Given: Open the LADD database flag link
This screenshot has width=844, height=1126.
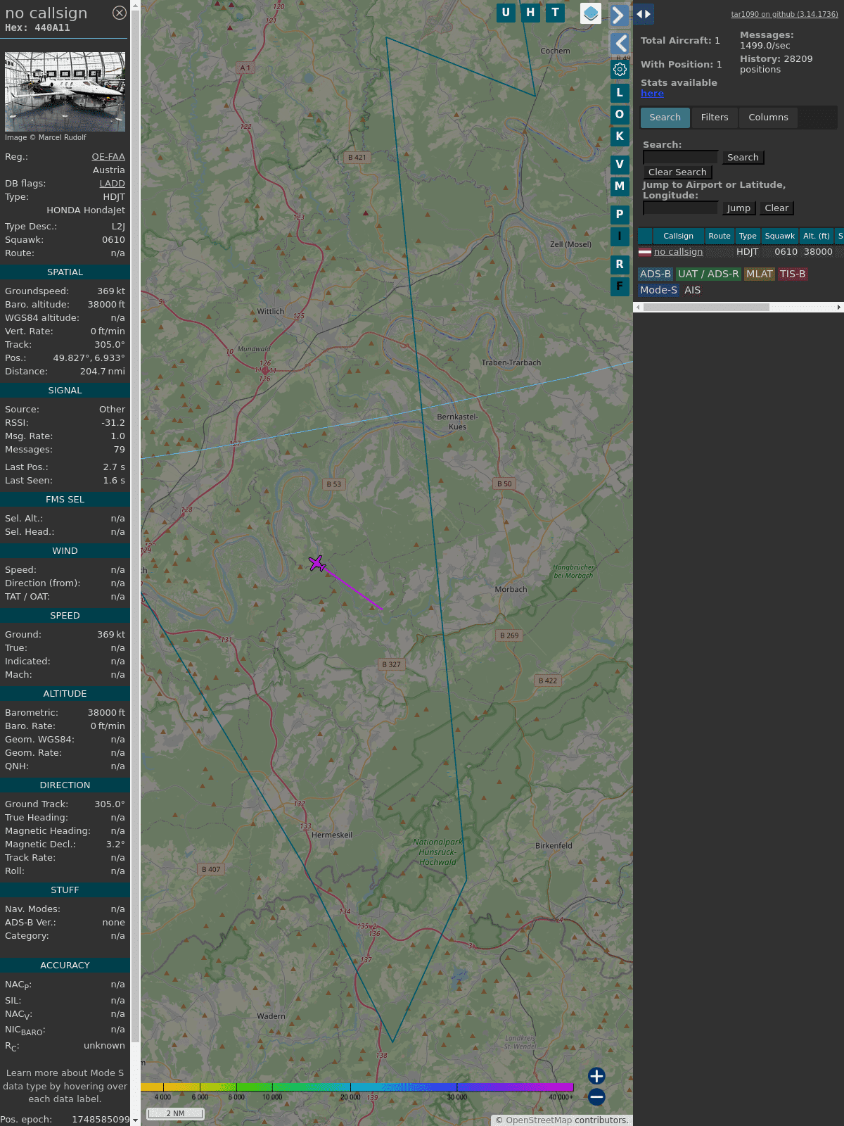Looking at the screenshot, I should click(112, 184).
